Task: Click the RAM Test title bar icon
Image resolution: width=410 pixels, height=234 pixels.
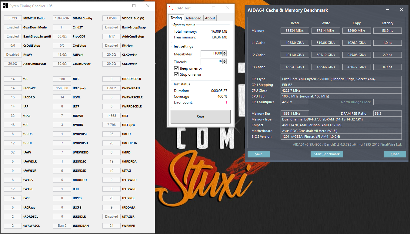Action: click(x=171, y=8)
